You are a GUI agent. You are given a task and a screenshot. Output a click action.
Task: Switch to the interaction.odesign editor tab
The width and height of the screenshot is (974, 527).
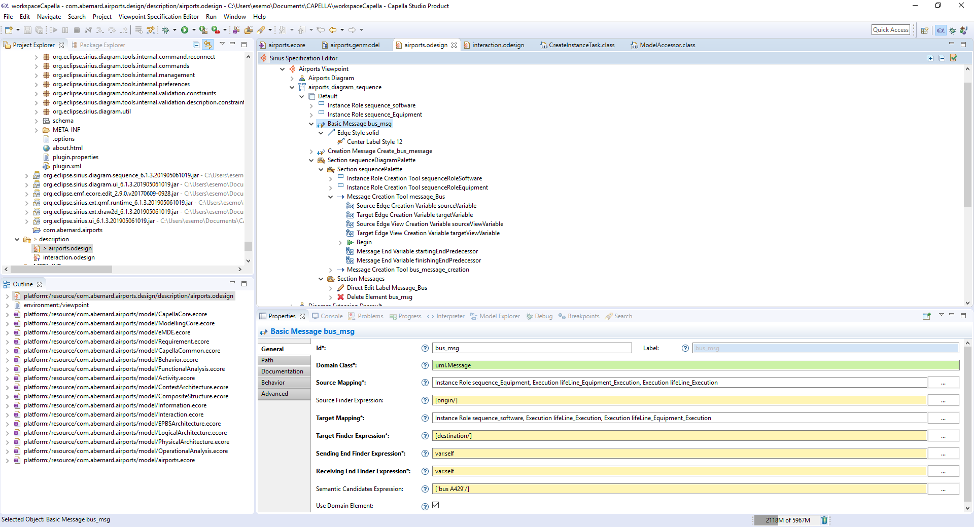coord(498,45)
